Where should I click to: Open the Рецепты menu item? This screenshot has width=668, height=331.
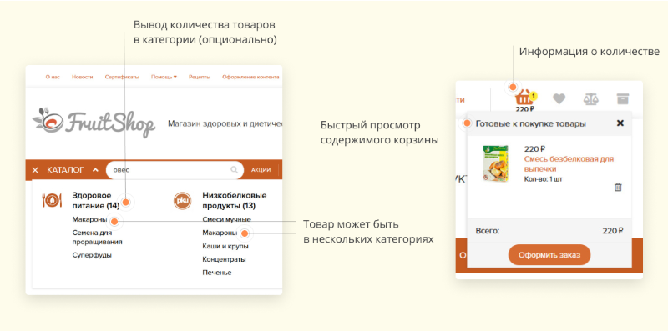coord(200,77)
